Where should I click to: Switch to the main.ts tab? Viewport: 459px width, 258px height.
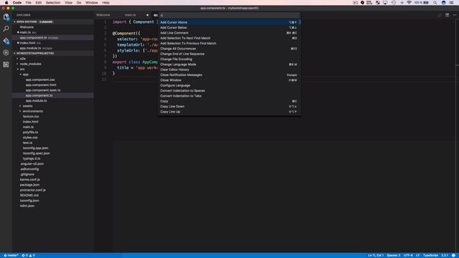point(131,15)
